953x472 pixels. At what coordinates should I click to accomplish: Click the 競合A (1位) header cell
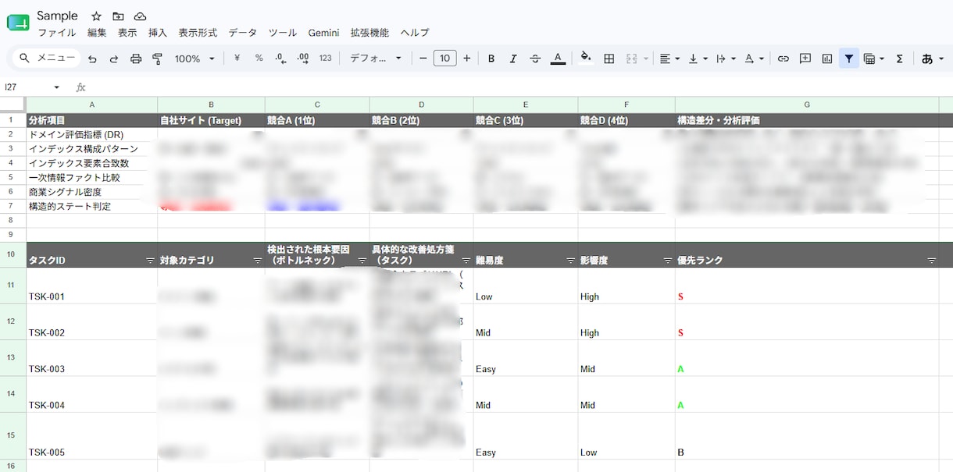point(317,120)
